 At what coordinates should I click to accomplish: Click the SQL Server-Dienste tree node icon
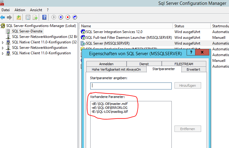(x=8, y=31)
